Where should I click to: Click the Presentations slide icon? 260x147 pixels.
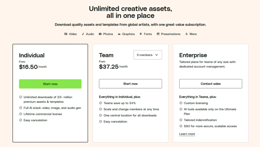tap(158, 34)
